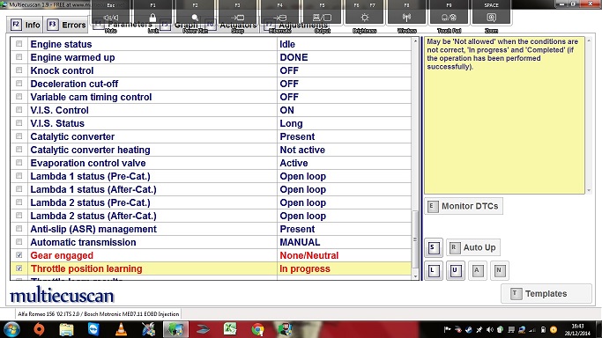The width and height of the screenshot is (602, 338).
Task: Open the Templates button
Action: click(x=546, y=294)
